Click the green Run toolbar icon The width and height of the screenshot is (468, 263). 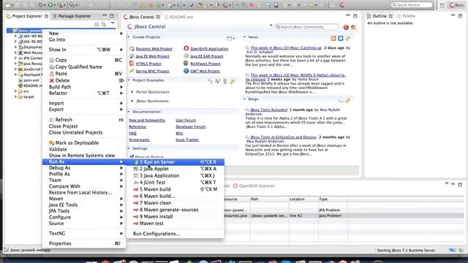tap(50, 5)
